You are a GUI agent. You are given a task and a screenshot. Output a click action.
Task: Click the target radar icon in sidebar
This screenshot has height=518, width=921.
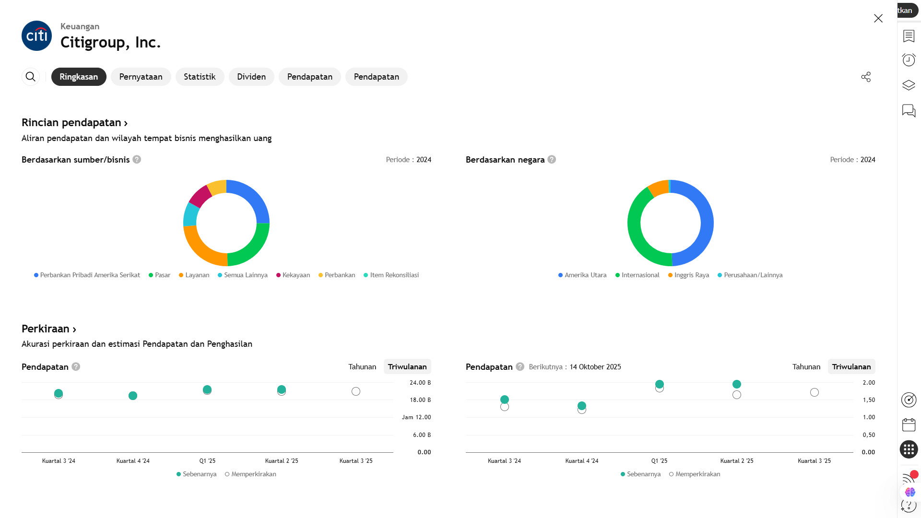click(x=909, y=400)
